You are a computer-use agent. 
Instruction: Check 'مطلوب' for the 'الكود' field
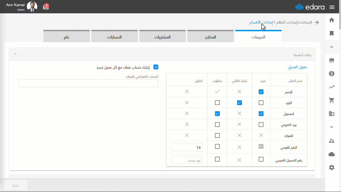point(217,103)
